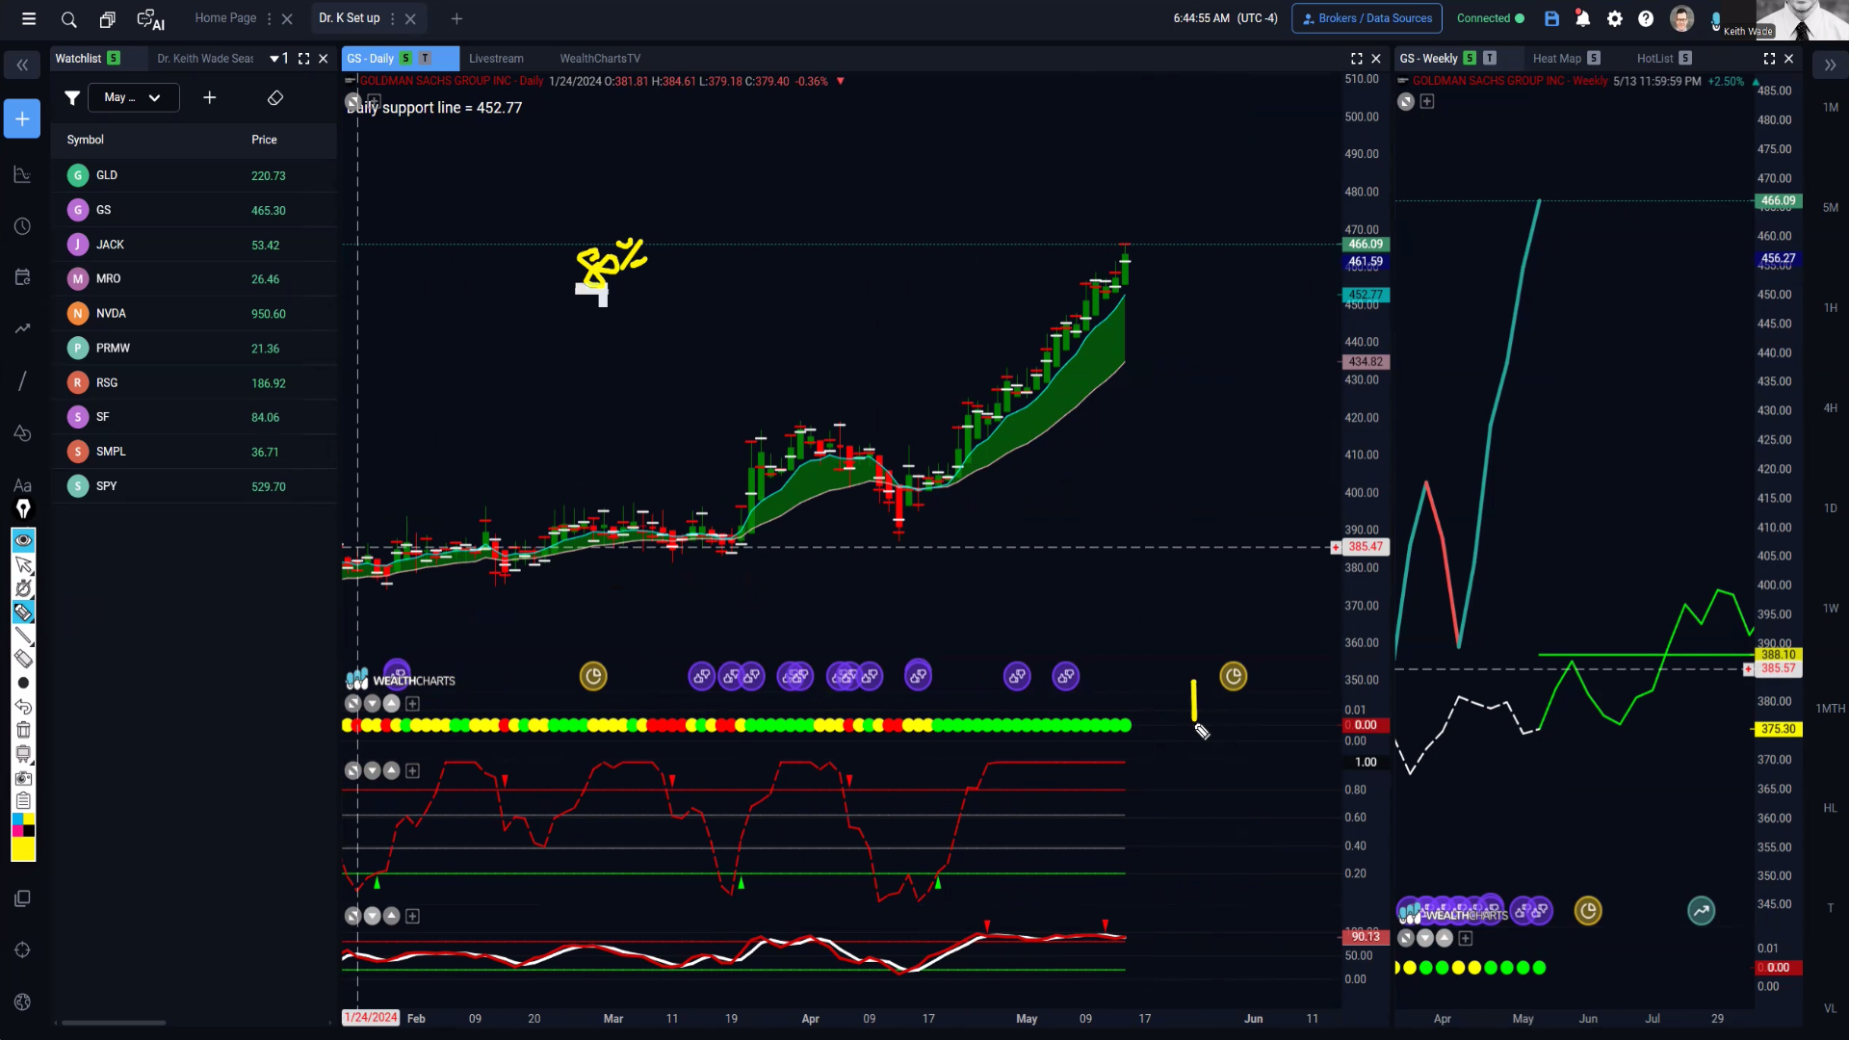Pick the cyan color swatch
1849x1040 pixels.
coord(17,819)
